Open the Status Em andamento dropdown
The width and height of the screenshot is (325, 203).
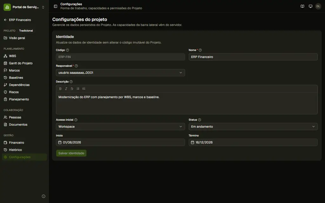(x=253, y=127)
